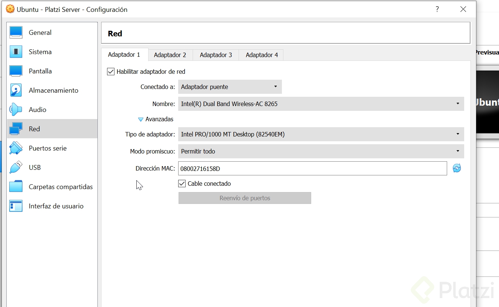Uncheck Habilitar adaptador de red

pos(111,72)
